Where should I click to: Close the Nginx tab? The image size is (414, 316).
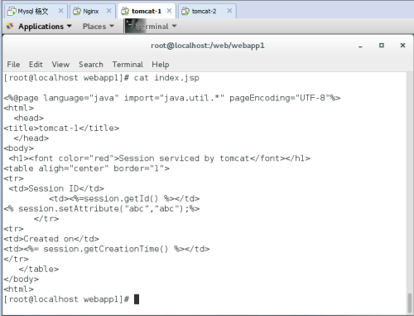click(x=109, y=11)
